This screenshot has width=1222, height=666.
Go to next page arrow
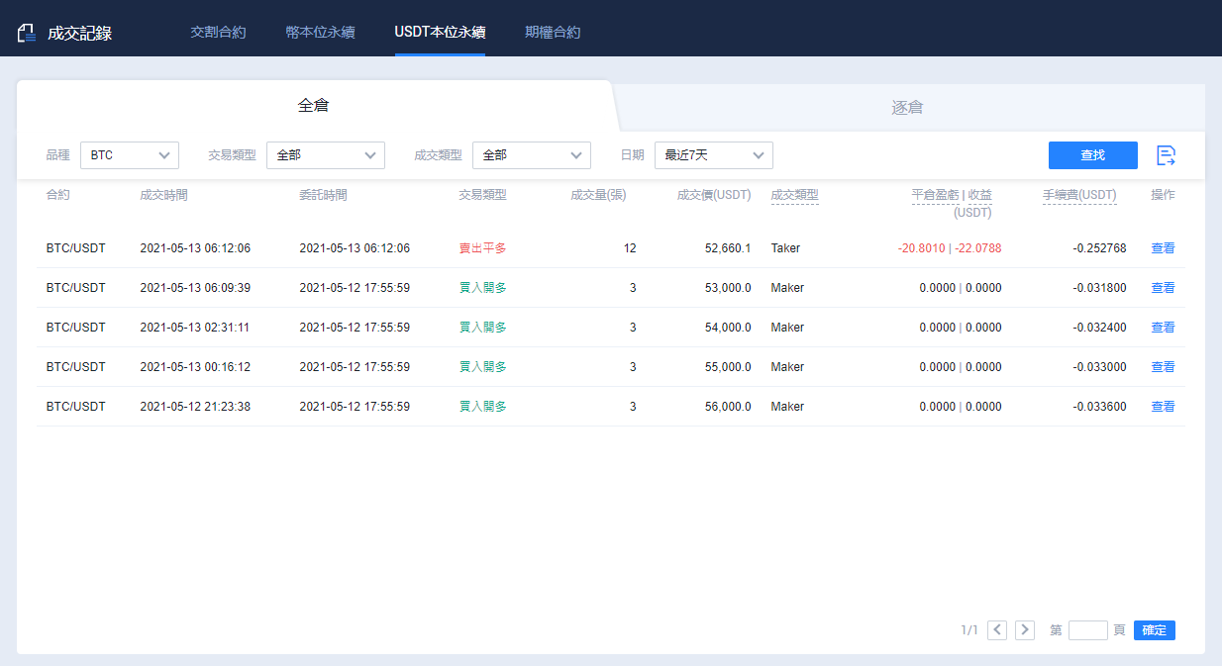click(x=1025, y=630)
